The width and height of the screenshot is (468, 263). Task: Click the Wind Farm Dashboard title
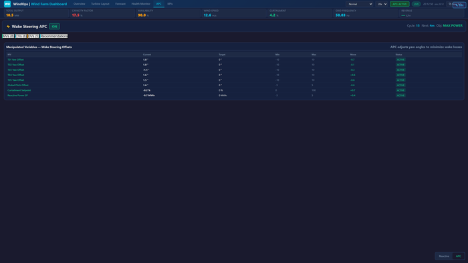point(49,4)
